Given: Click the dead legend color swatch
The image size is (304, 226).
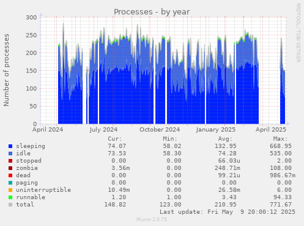Looking at the screenshot, I should tap(10, 175).
